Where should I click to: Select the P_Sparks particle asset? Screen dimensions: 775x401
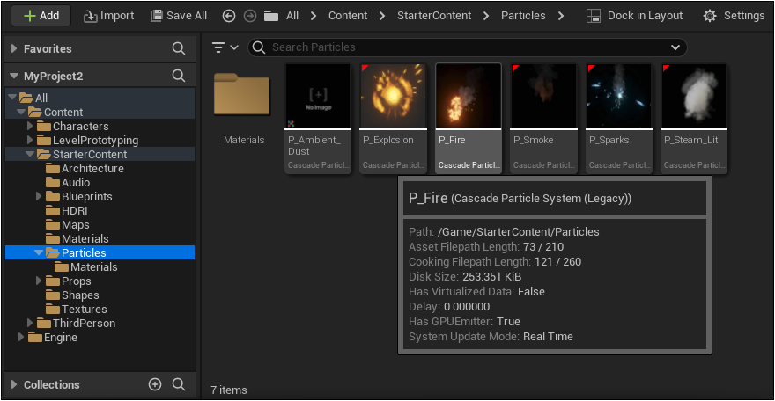[619, 119]
